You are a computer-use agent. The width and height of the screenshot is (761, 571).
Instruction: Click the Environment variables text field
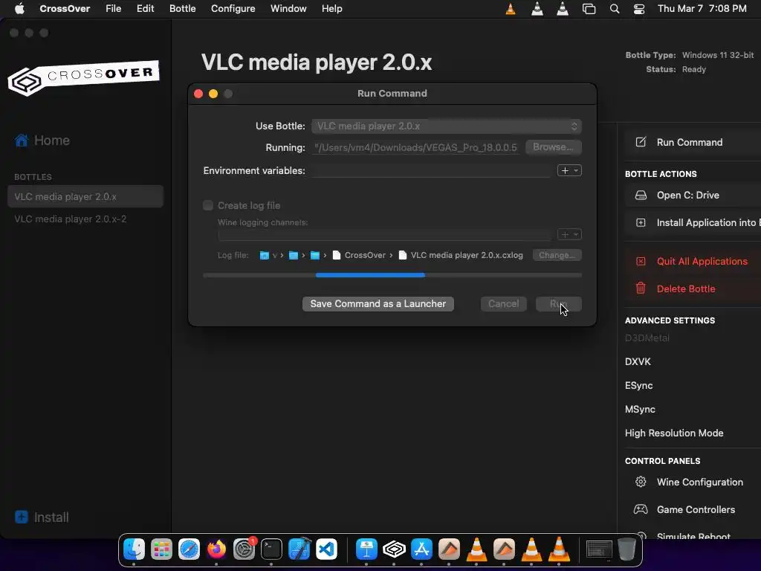(x=431, y=170)
